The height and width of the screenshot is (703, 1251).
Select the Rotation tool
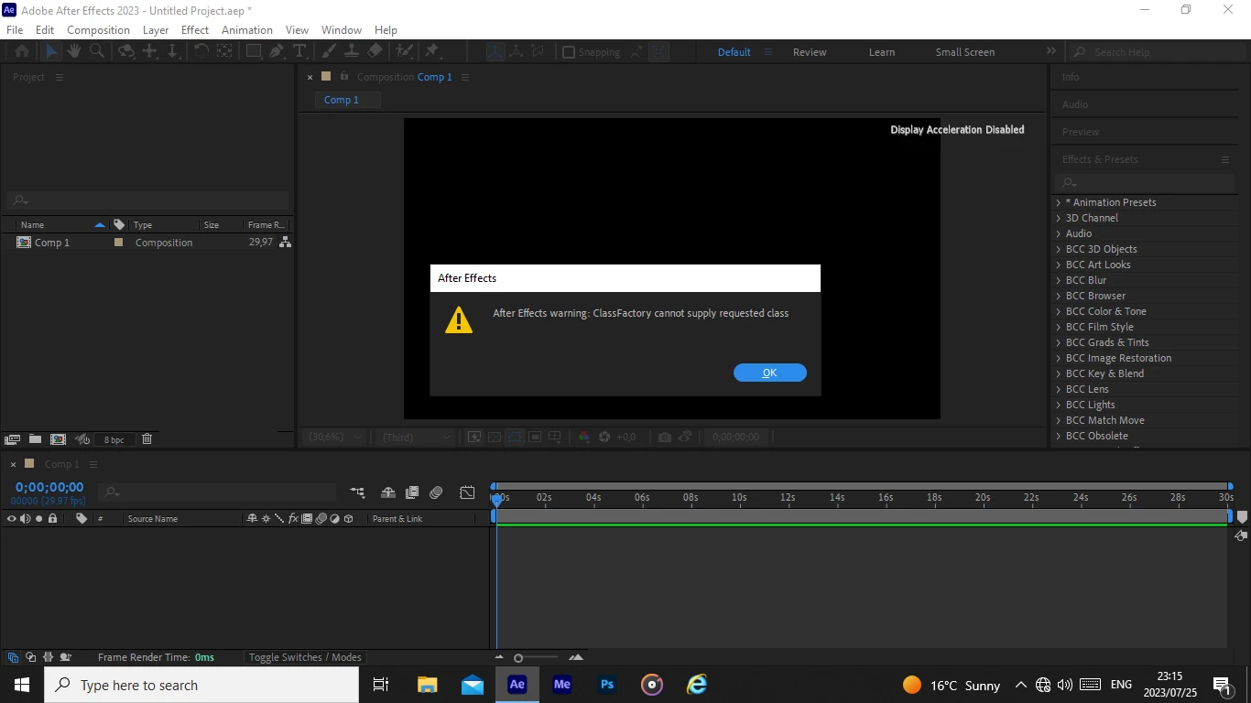[201, 52]
